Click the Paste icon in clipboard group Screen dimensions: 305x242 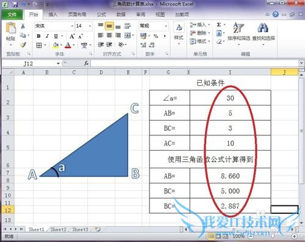click(10, 29)
